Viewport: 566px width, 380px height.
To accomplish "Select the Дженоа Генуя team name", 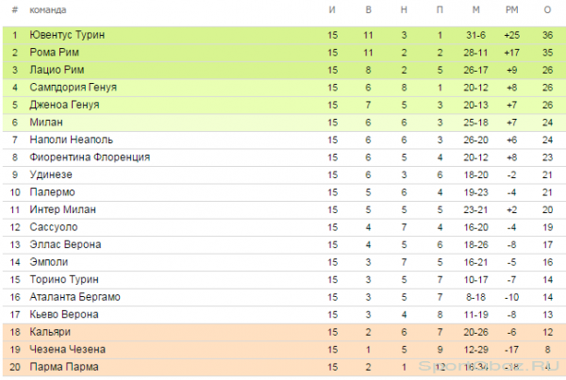I will pos(64,105).
